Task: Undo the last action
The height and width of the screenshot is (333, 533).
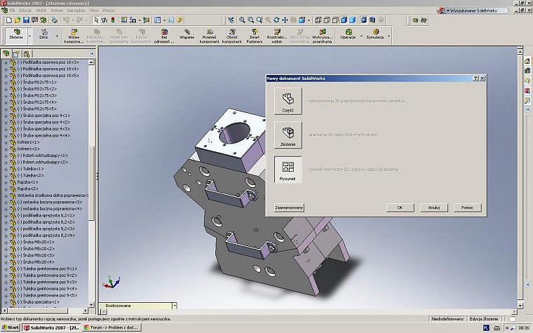Action: (67, 20)
